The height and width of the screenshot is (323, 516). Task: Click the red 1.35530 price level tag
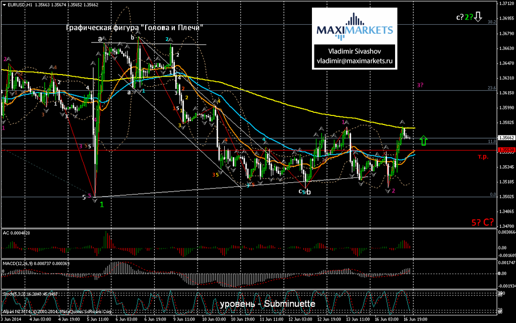coord(507,150)
